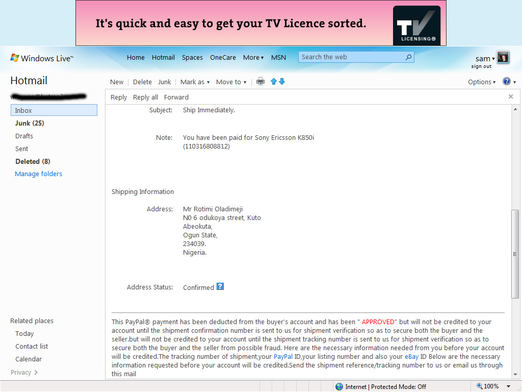
Task: Click the Internet zone globe icon
Action: 339,387
